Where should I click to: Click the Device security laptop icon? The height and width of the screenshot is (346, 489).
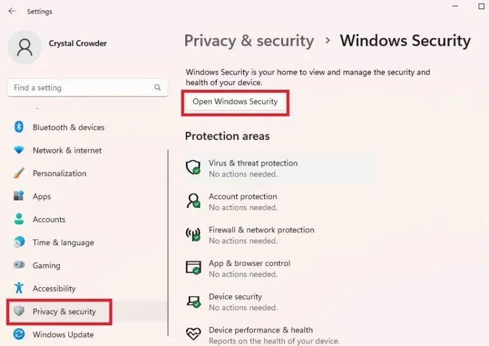[193, 301]
